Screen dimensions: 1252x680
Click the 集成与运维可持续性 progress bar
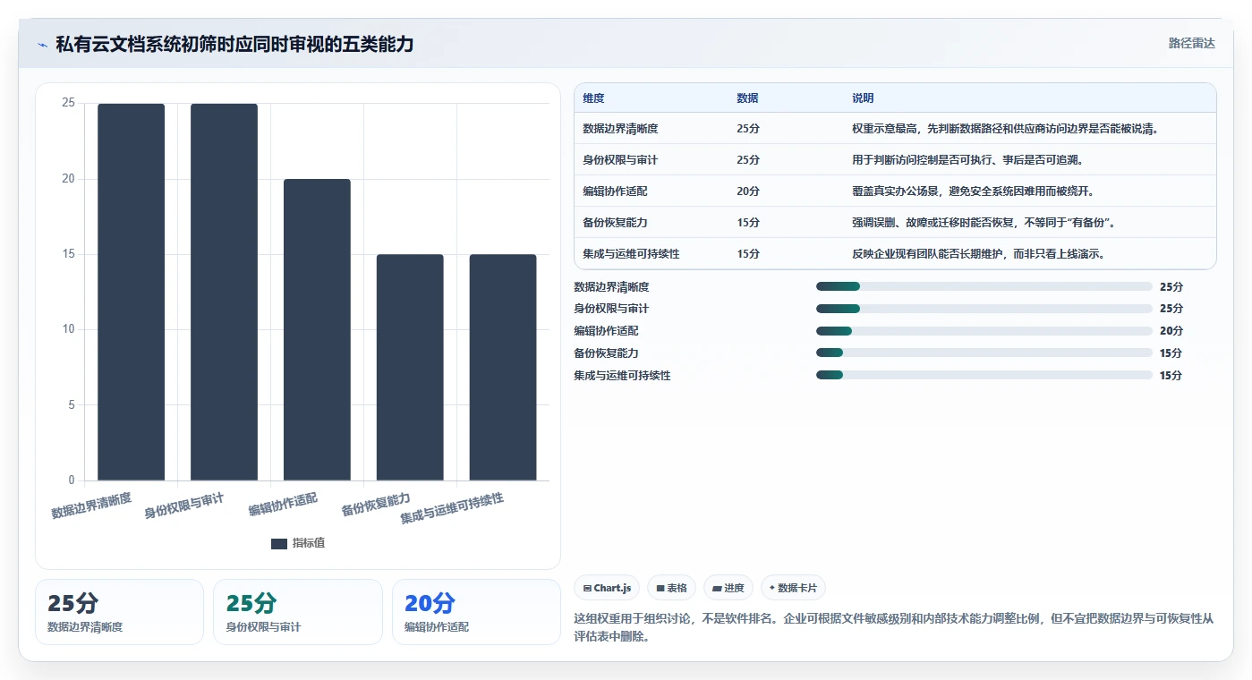click(x=984, y=375)
